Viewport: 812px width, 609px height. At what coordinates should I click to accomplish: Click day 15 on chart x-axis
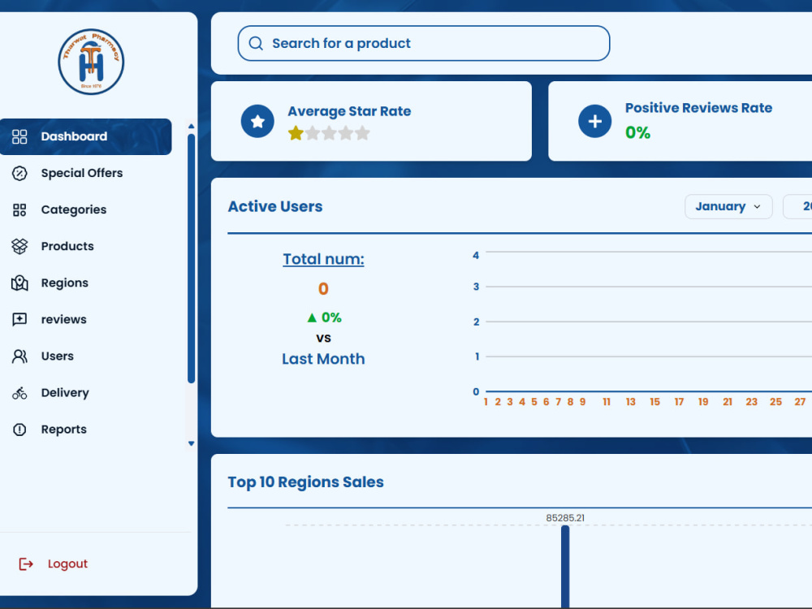tap(655, 402)
